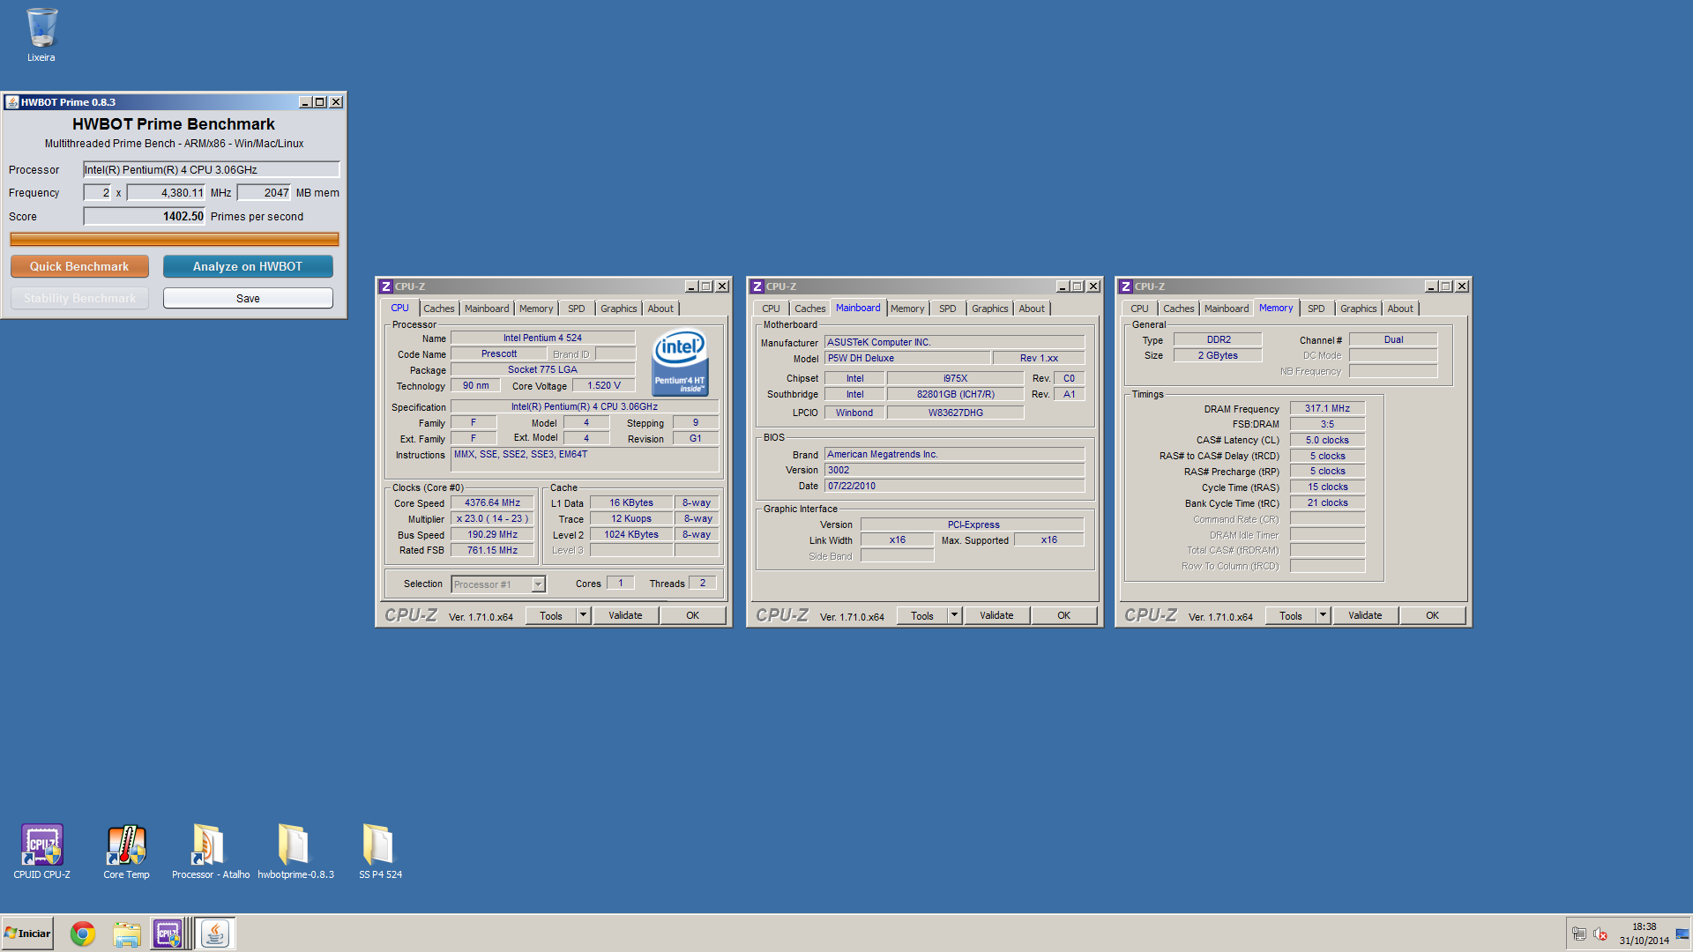Launch Chrome from the taskbar
The image size is (1693, 952).
pyautogui.click(x=83, y=933)
